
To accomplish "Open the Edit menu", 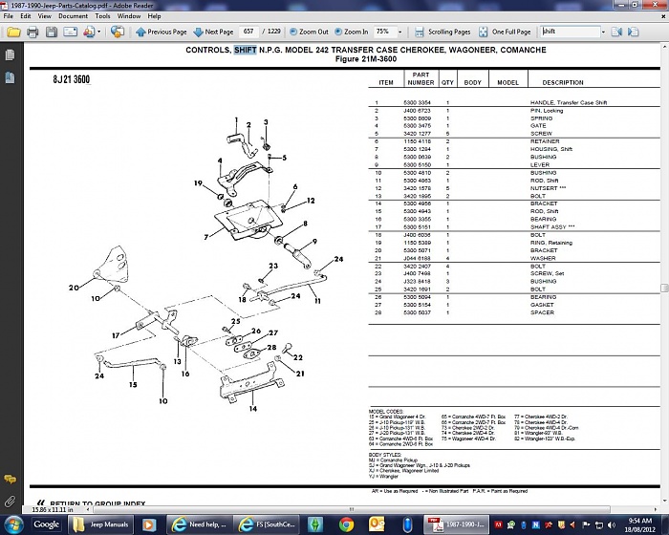I will point(26,16).
